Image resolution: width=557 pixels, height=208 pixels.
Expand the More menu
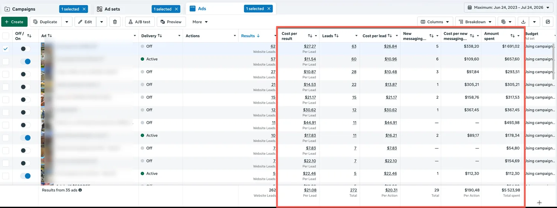[x=200, y=22]
